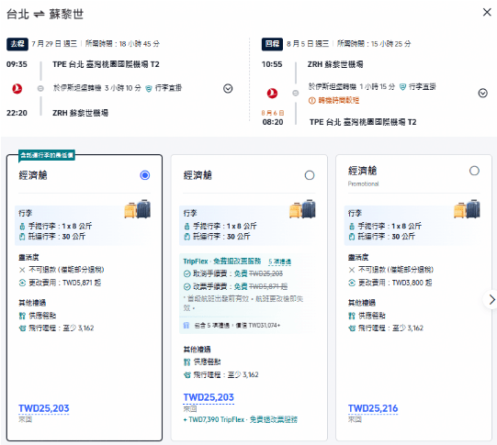Select the TripFlex economy fare radio button
This screenshot has height=445, width=497.
pyautogui.click(x=310, y=175)
